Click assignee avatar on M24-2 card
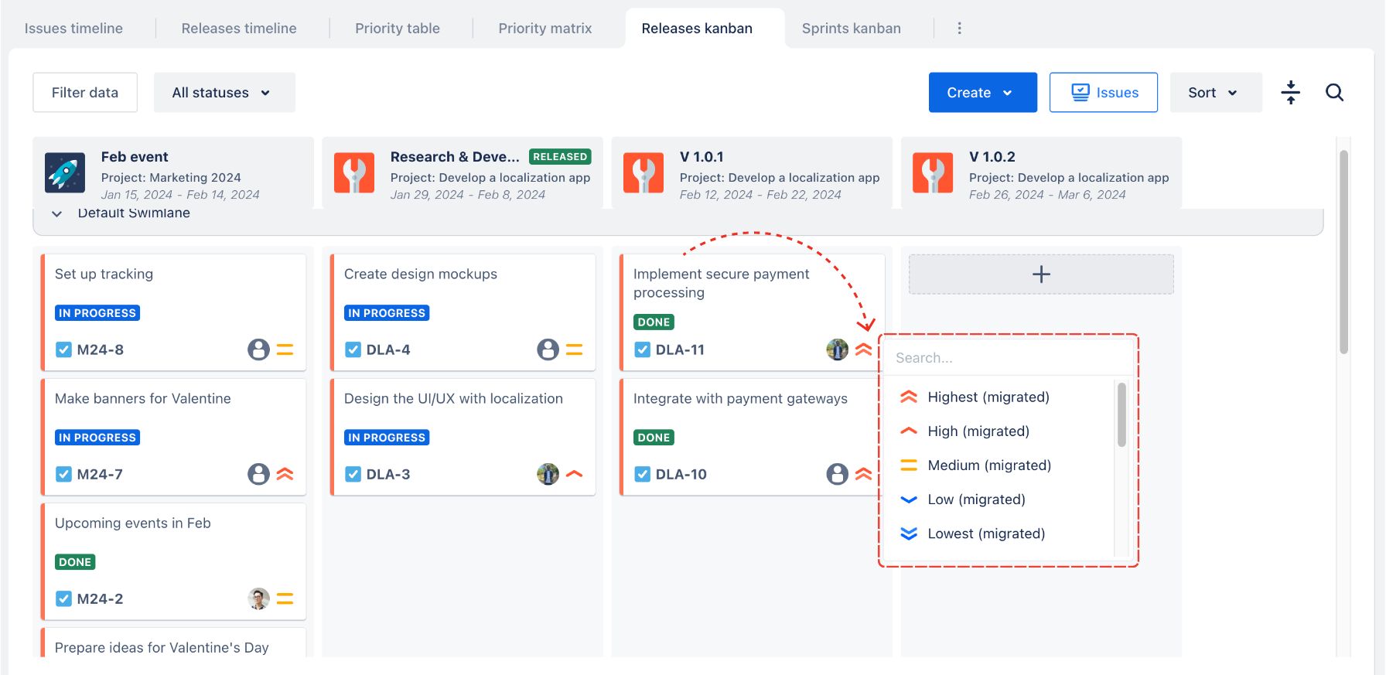The width and height of the screenshot is (1386, 675). pyautogui.click(x=258, y=598)
